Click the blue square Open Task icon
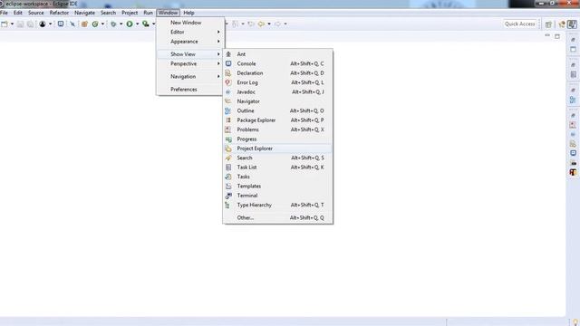Image resolution: width=580 pixels, height=326 pixels. click(x=61, y=24)
